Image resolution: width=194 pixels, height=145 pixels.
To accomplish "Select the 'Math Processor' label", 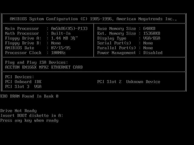I will click(22, 33).
